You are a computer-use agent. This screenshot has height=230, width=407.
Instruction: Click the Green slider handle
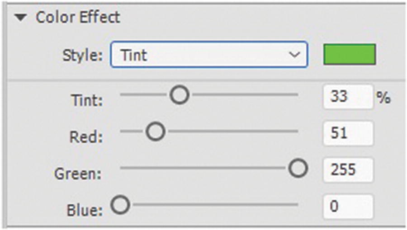pyautogui.click(x=298, y=169)
